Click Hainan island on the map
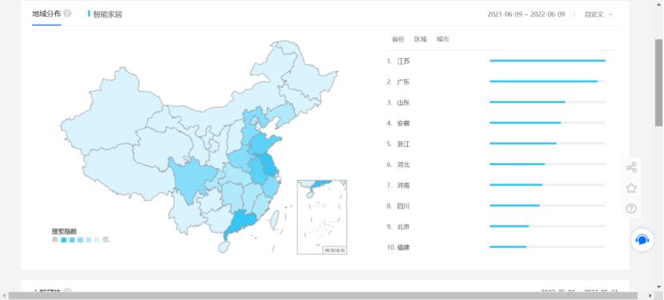 [224, 247]
